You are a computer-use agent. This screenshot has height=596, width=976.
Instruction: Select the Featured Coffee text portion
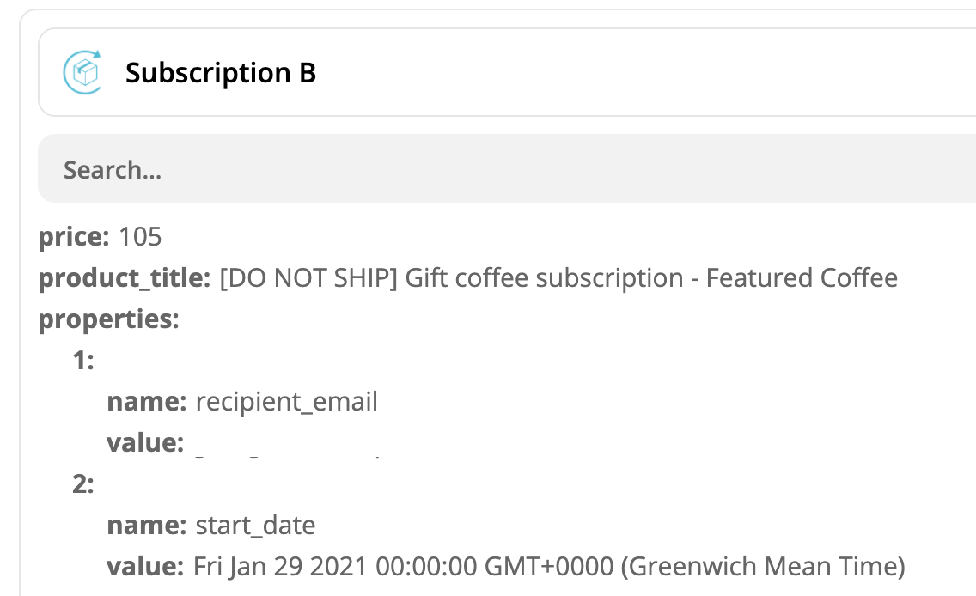click(x=802, y=278)
